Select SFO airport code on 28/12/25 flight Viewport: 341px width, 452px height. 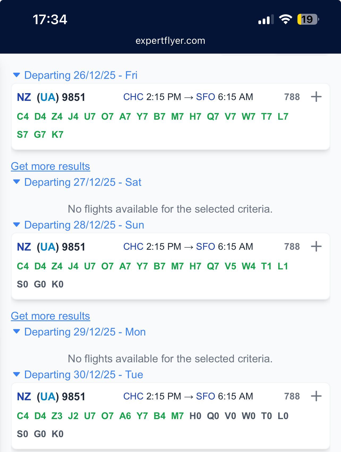206,247
